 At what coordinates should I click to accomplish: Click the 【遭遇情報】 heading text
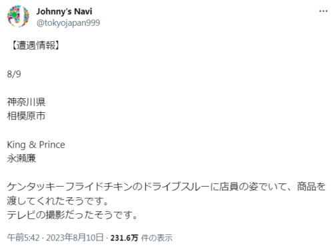click(x=35, y=45)
